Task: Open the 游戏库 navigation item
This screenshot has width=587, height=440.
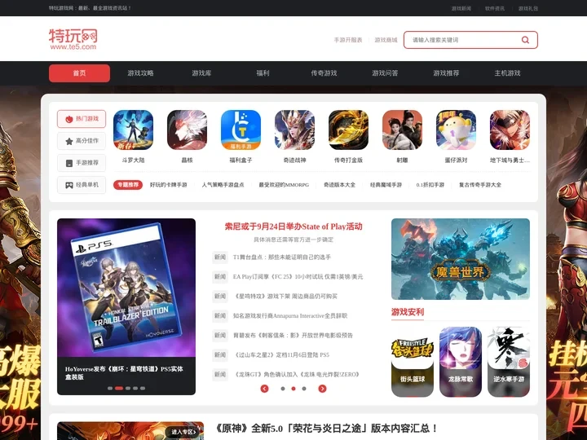Action: pyautogui.click(x=202, y=73)
